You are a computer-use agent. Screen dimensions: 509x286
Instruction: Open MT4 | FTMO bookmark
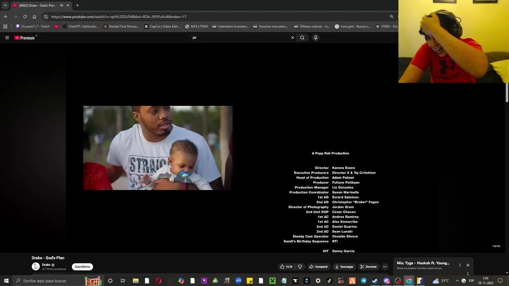point(196,27)
